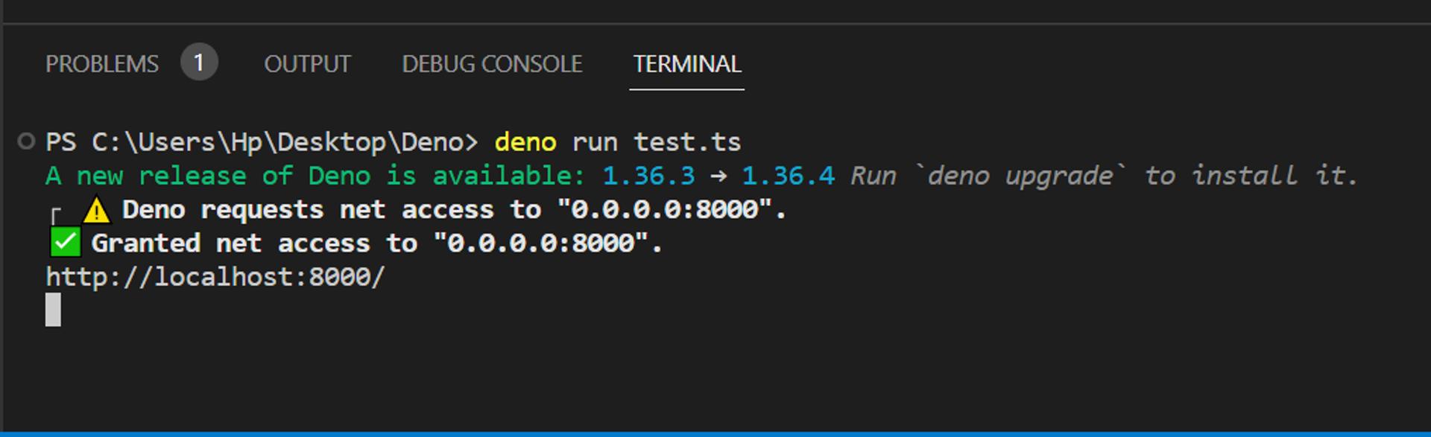Open the DEBUG CONSOLE tab
This screenshot has width=1431, height=437.
(x=492, y=64)
